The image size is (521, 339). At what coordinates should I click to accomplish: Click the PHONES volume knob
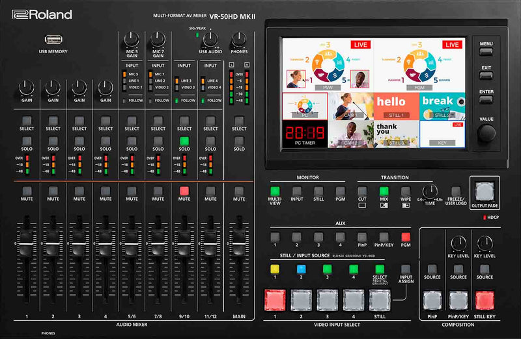tap(239, 40)
